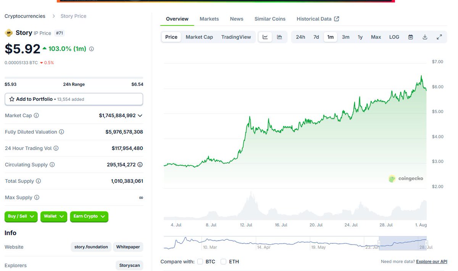This screenshot has height=271, width=458.
Task: Click the 0.00005133 BTC price text
Action: (21, 63)
